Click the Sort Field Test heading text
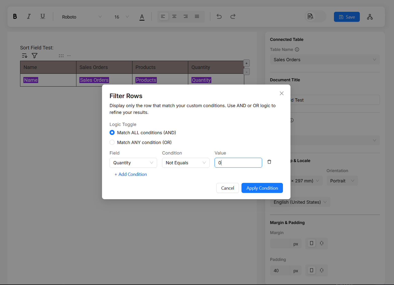Image resolution: width=394 pixels, height=285 pixels. click(37, 48)
